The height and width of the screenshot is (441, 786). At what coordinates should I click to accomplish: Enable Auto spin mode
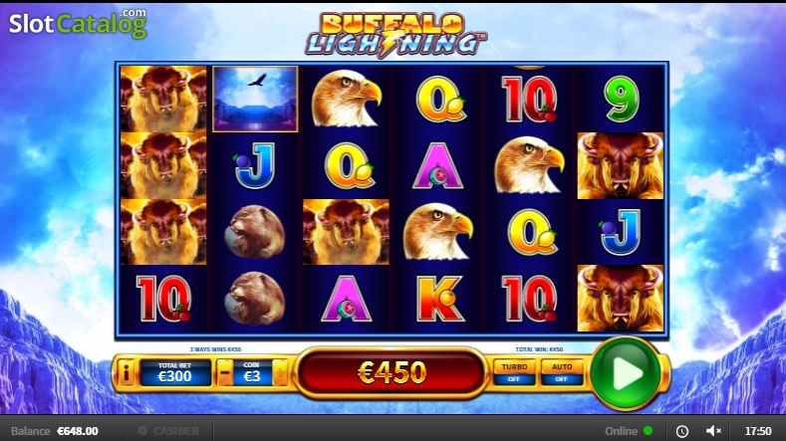tap(562, 373)
